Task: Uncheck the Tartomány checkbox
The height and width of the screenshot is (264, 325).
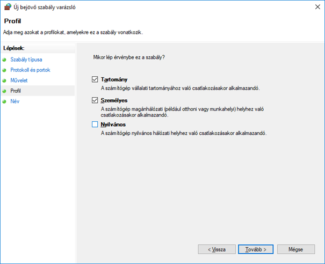Action: pyautogui.click(x=95, y=79)
